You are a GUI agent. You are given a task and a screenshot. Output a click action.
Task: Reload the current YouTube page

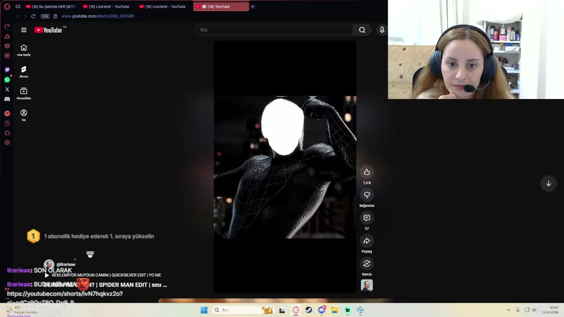tap(33, 16)
